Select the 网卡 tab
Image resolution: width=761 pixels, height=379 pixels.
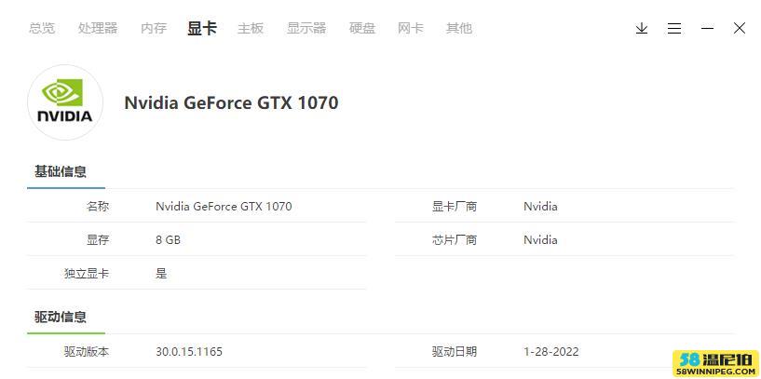tap(411, 28)
